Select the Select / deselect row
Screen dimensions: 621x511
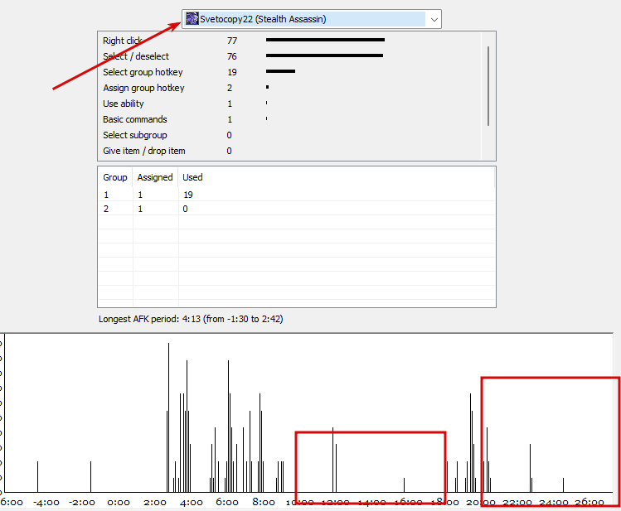coord(289,56)
